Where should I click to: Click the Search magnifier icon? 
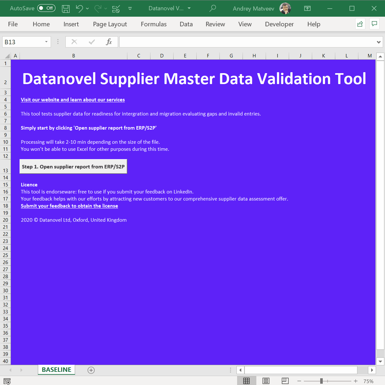[x=213, y=8]
